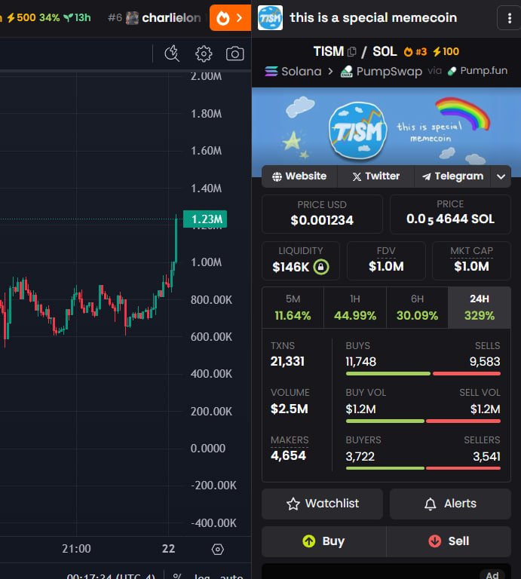Copy the TISM token address icon
This screenshot has width=521, height=579.
pos(352,52)
